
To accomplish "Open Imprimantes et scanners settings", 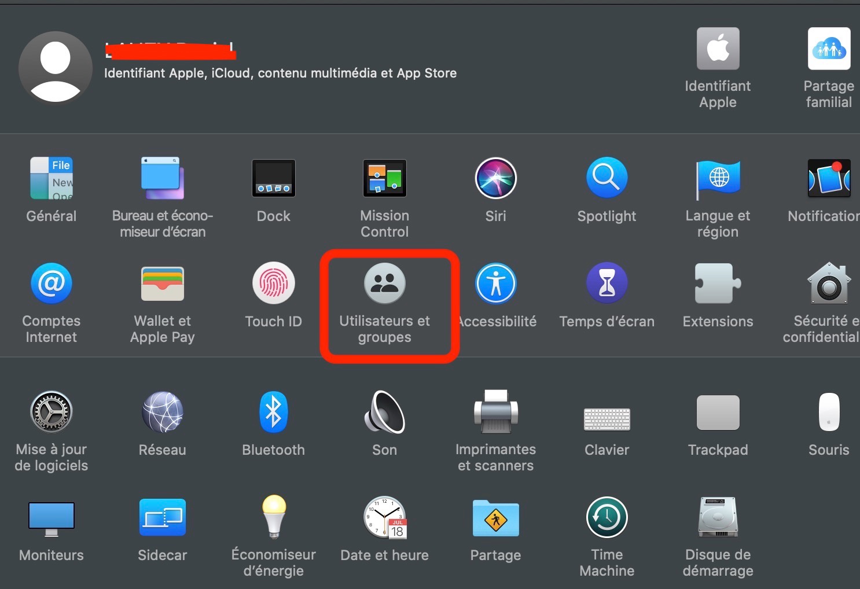I will click(x=496, y=412).
